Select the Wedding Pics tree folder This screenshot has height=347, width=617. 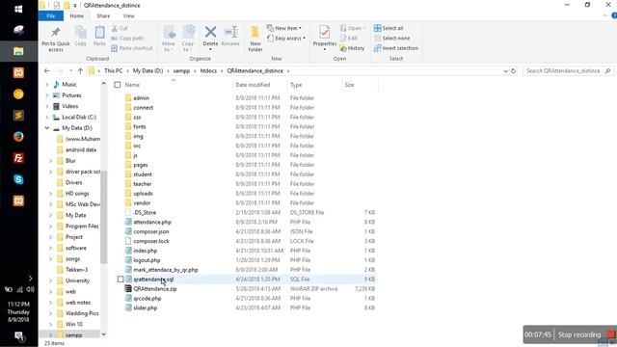point(82,313)
